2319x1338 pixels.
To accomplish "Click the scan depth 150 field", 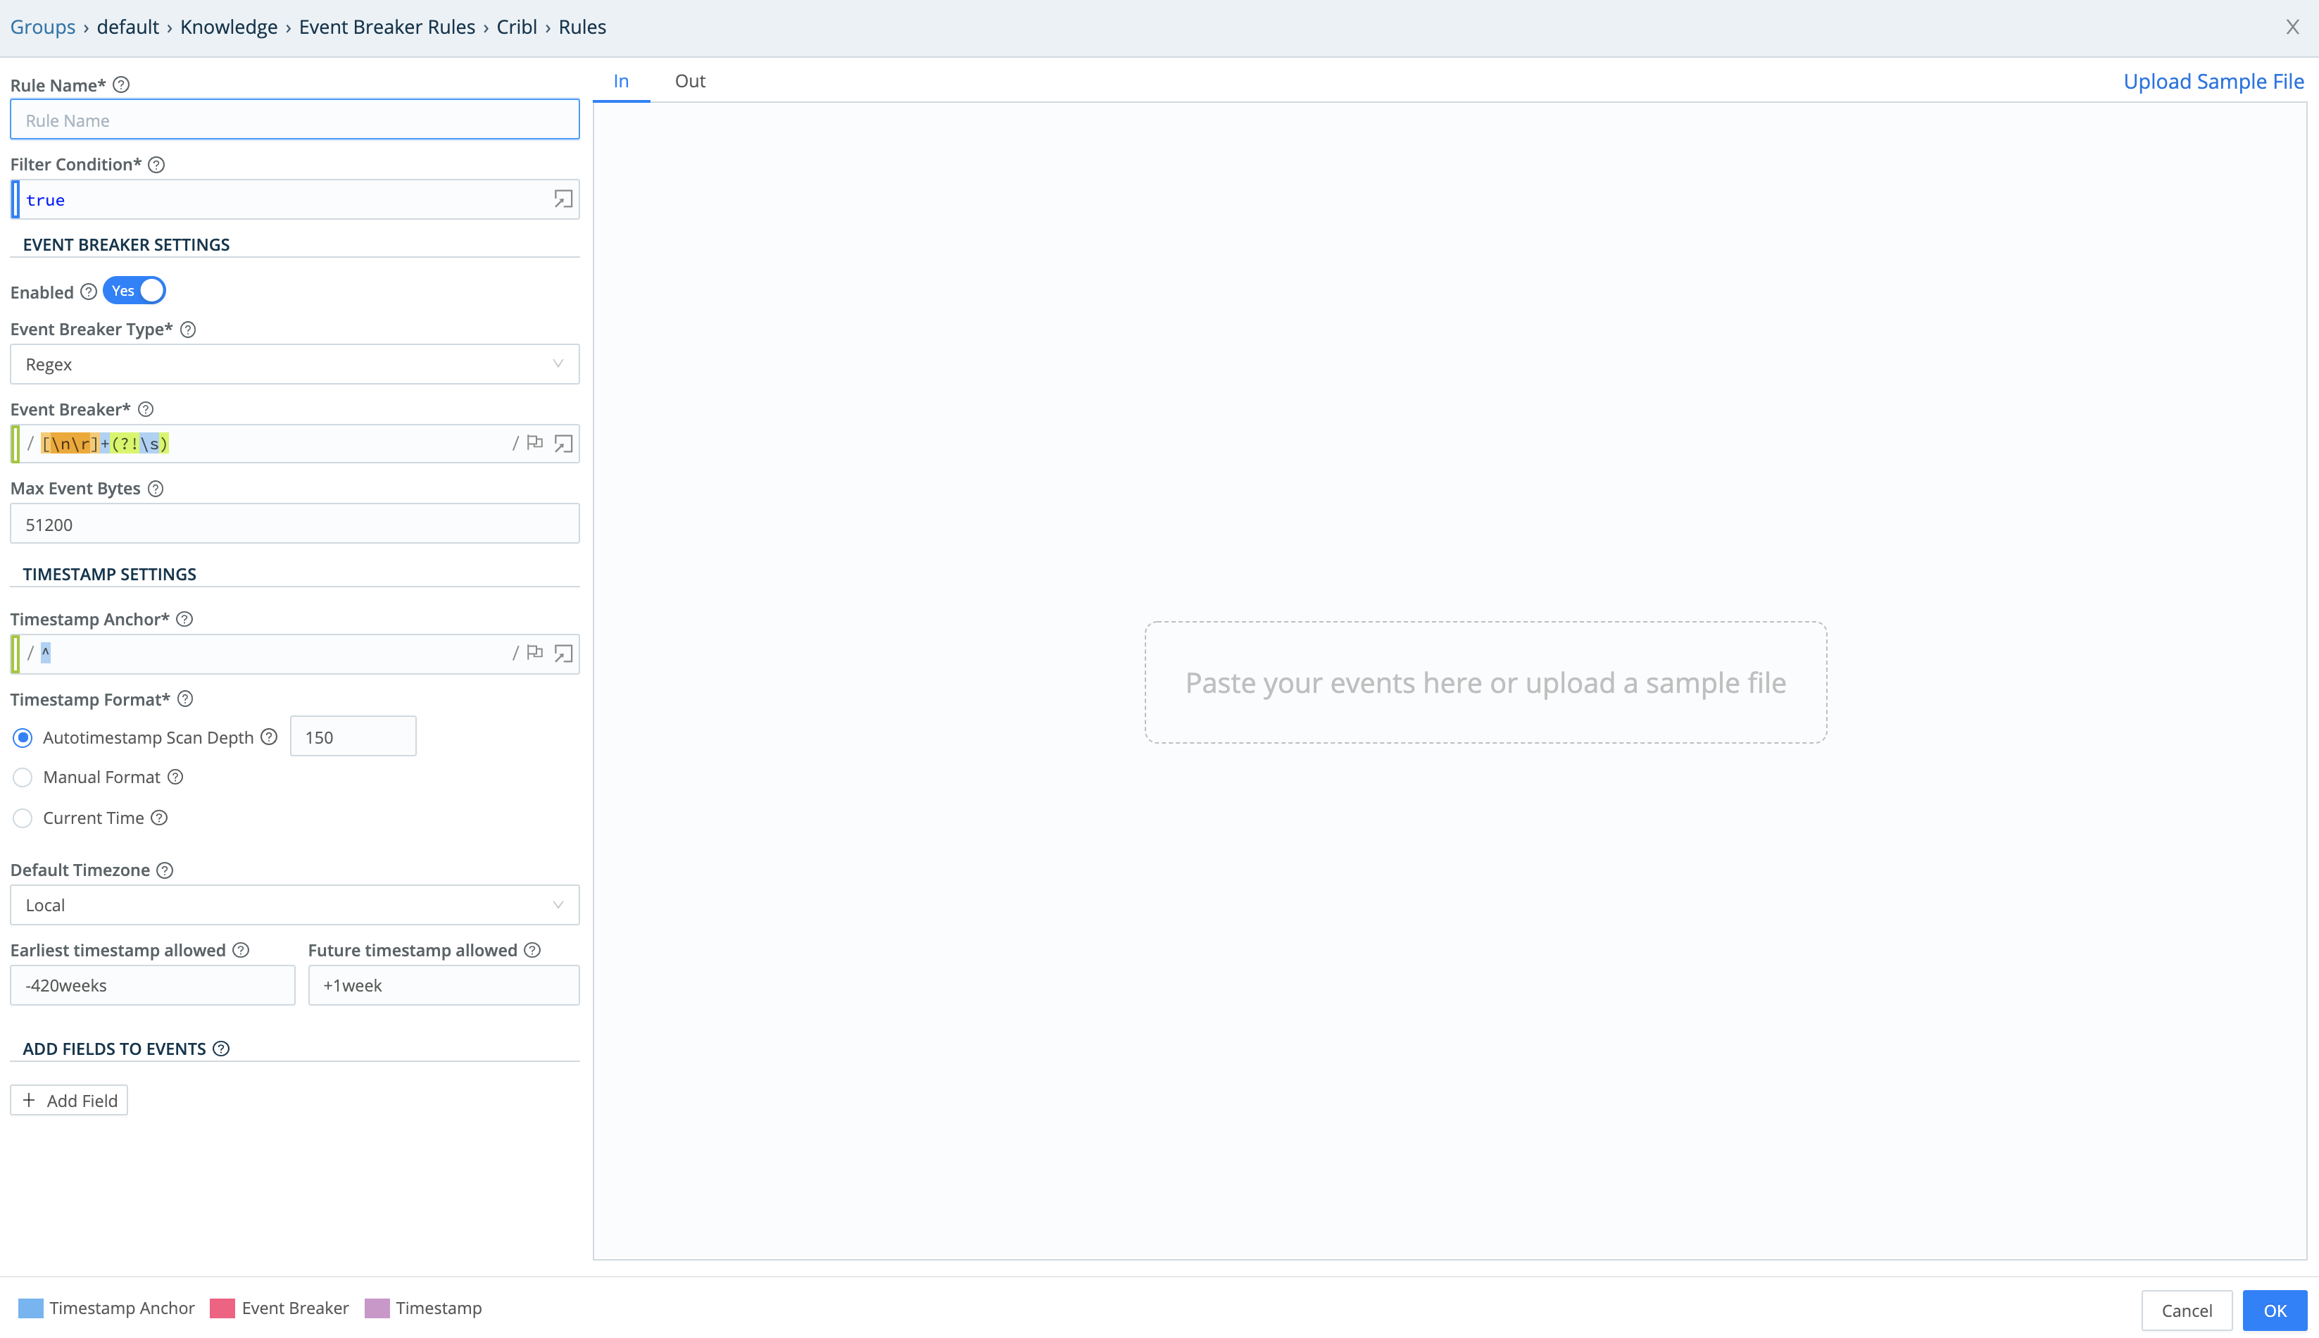I will [353, 737].
